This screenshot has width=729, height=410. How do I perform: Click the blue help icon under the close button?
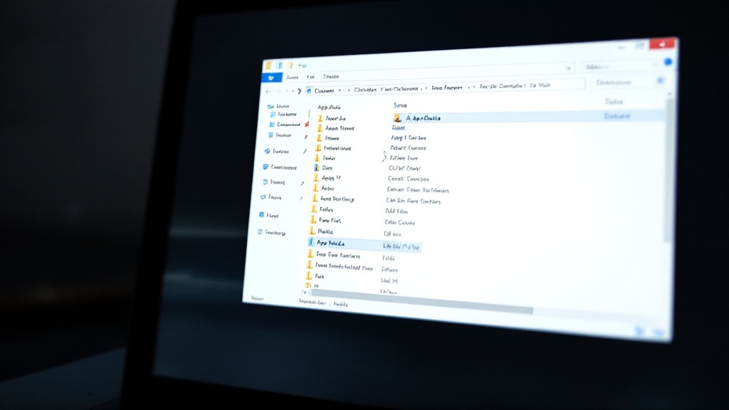[668, 62]
